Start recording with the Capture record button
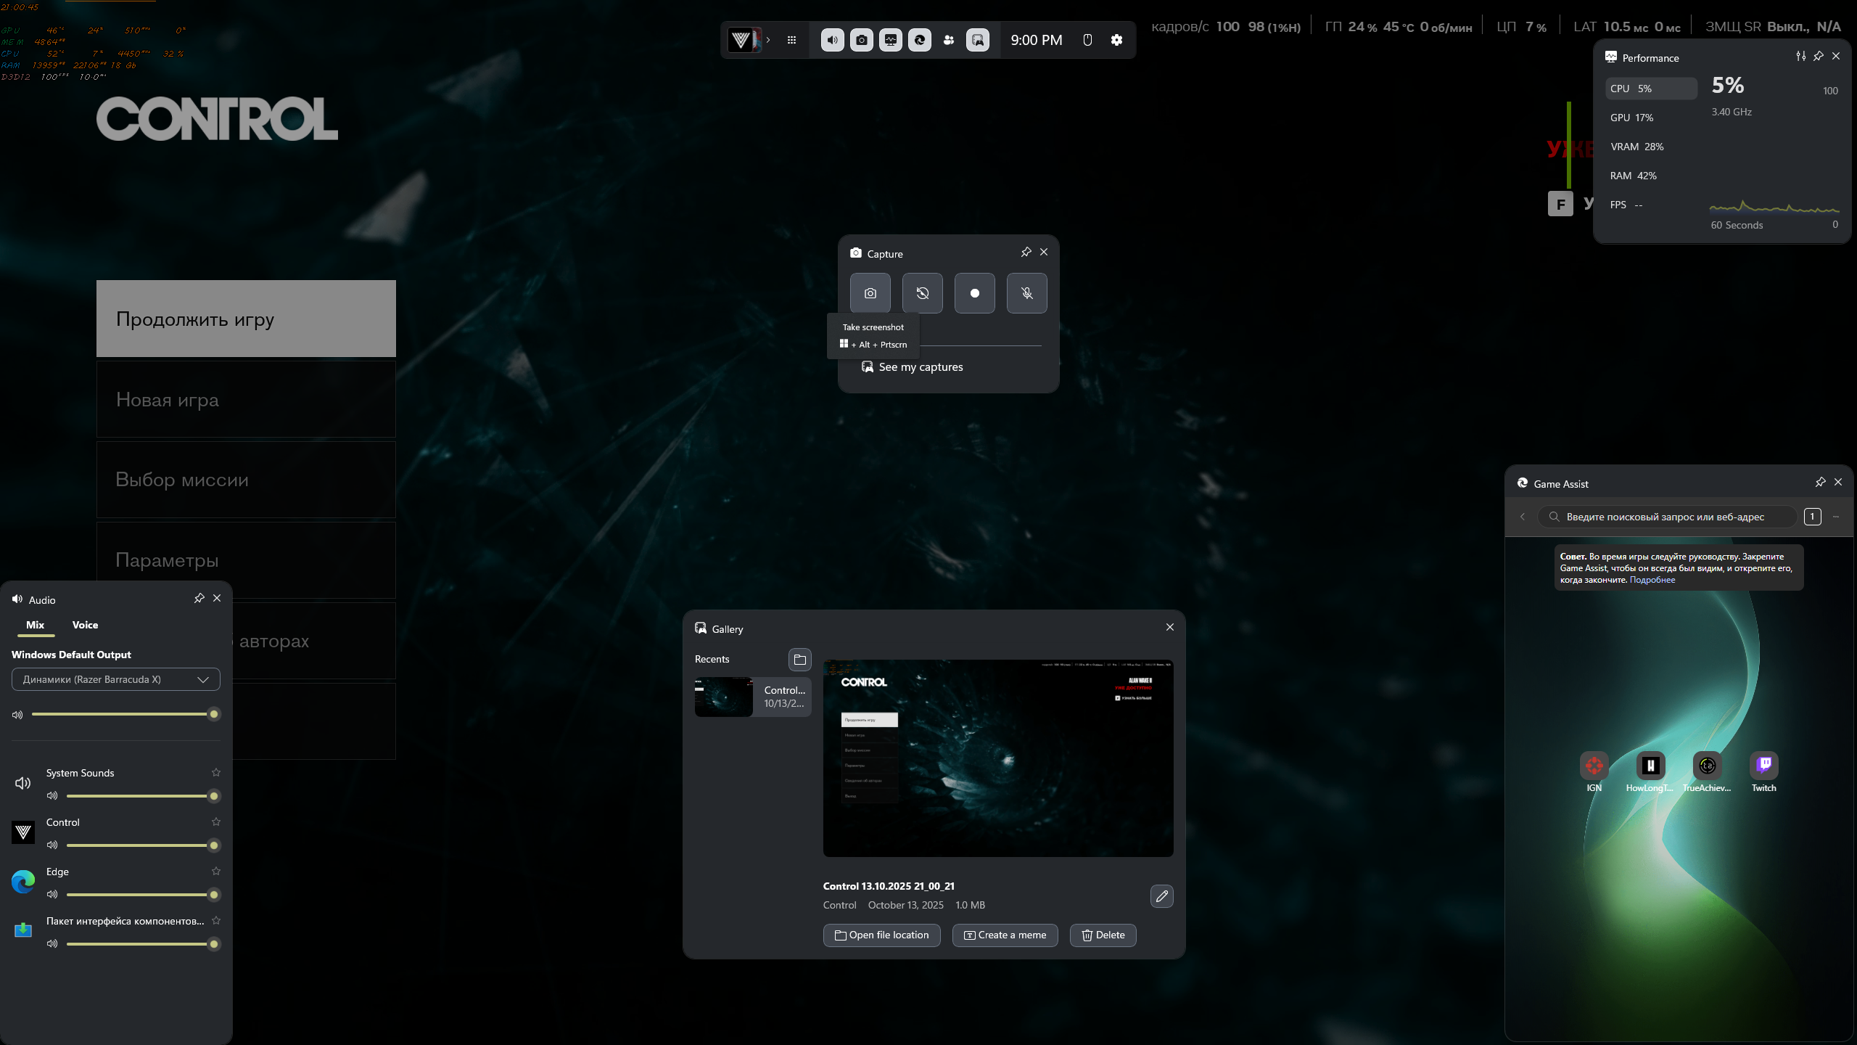 point(974,293)
